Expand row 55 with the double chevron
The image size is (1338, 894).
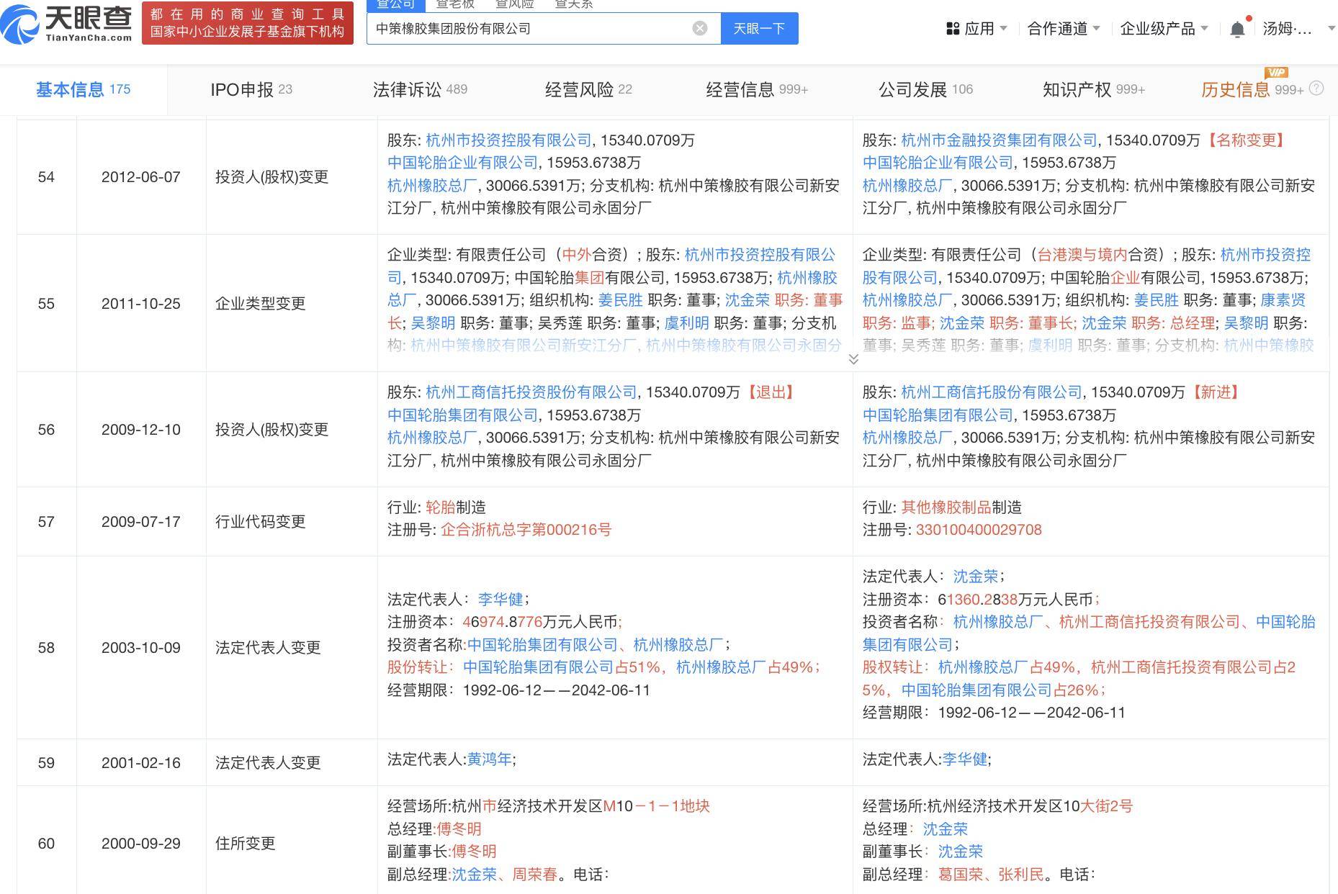853,358
